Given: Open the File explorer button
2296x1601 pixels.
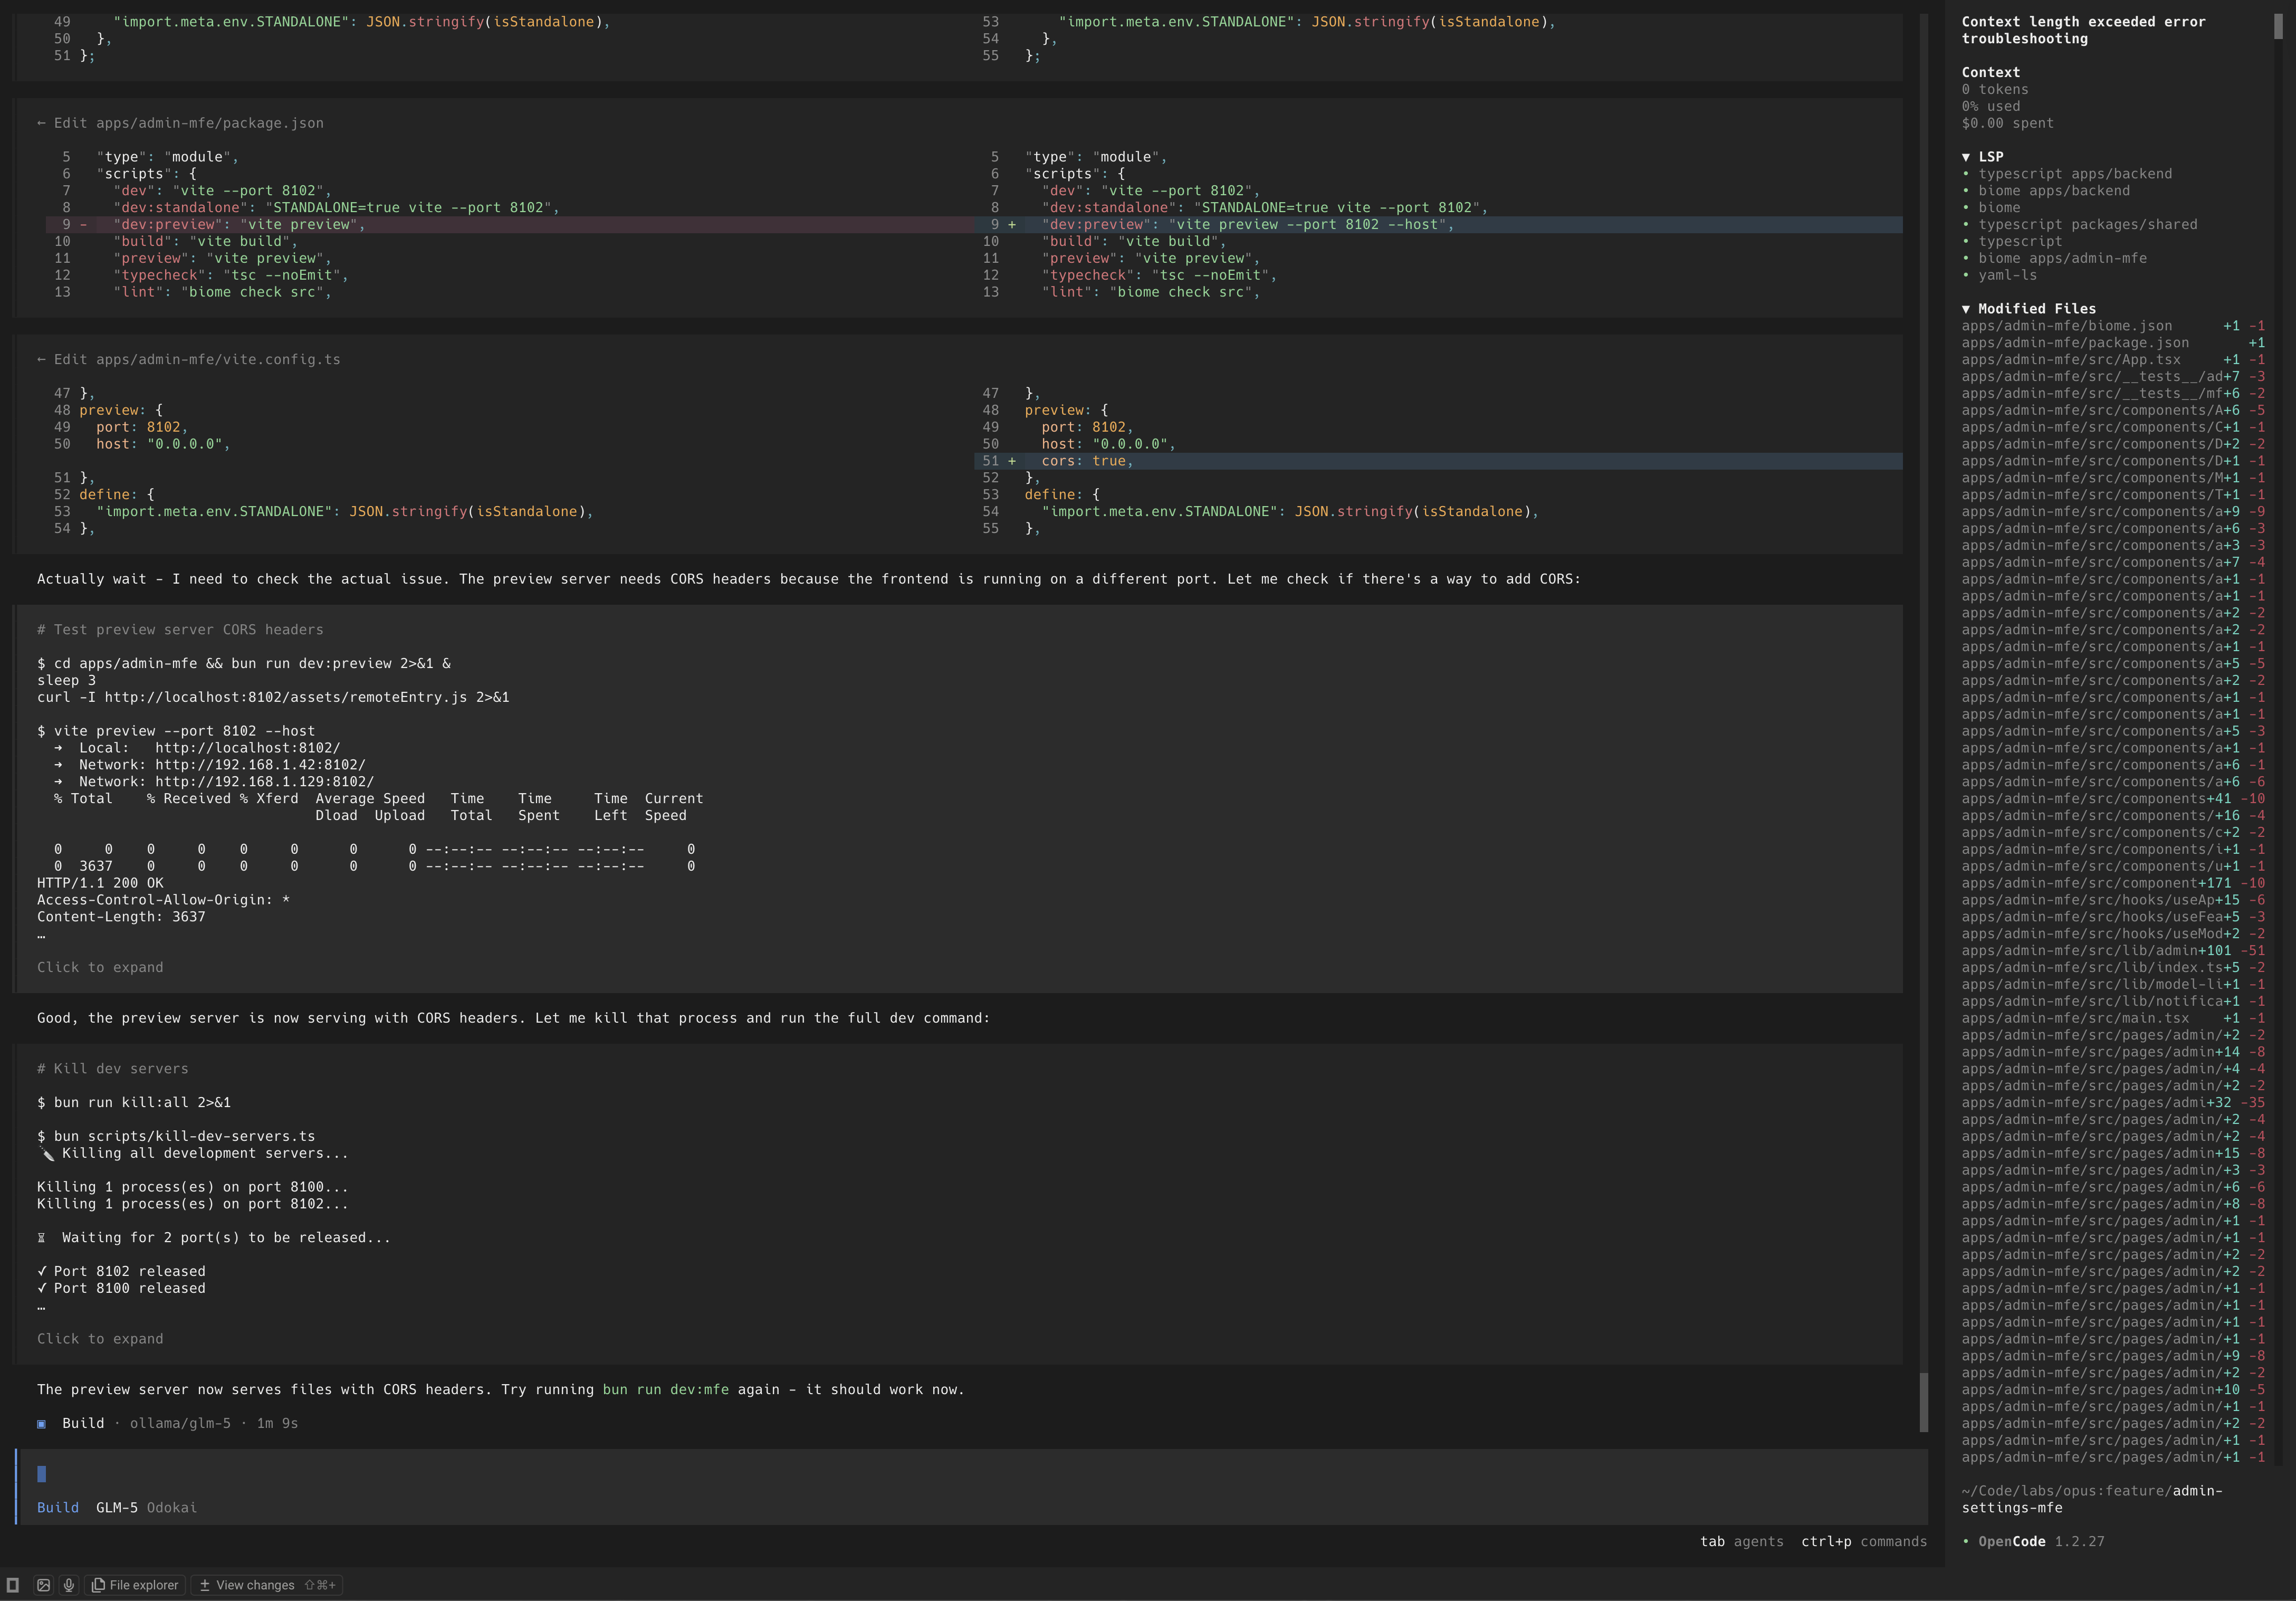Looking at the screenshot, I should point(135,1585).
